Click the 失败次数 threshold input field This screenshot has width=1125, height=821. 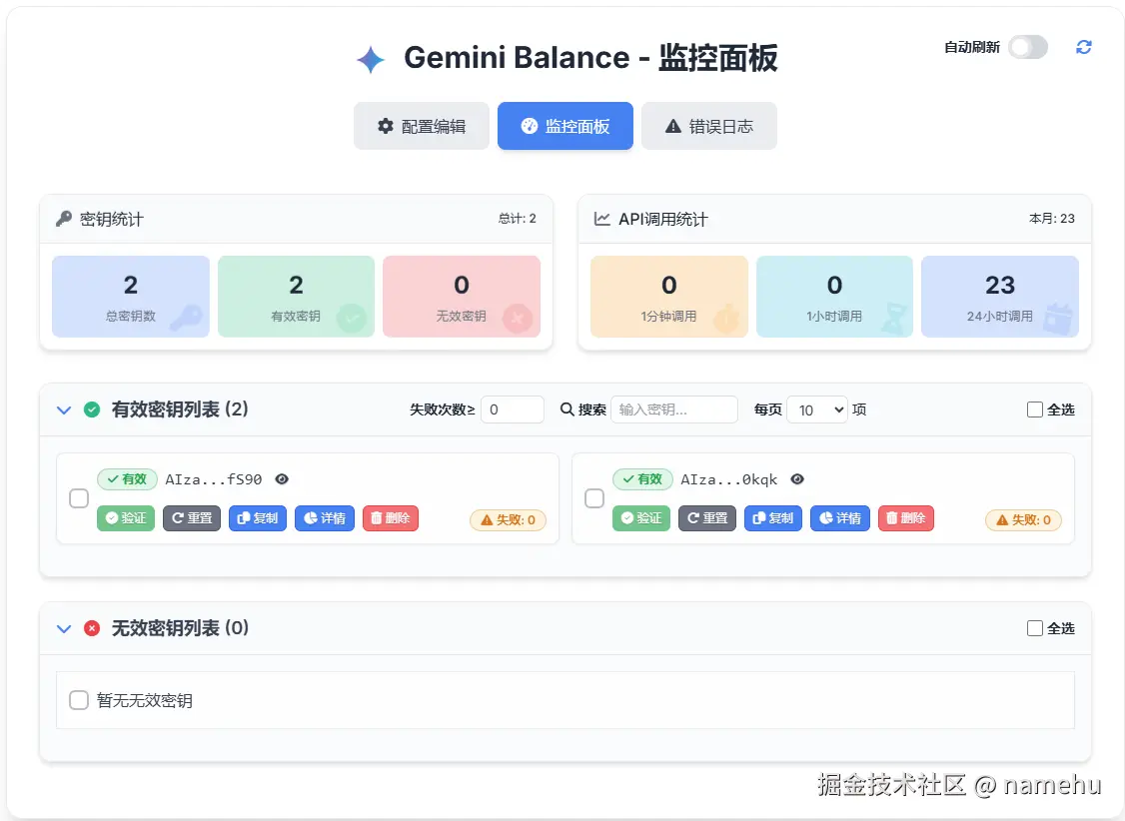[513, 410]
